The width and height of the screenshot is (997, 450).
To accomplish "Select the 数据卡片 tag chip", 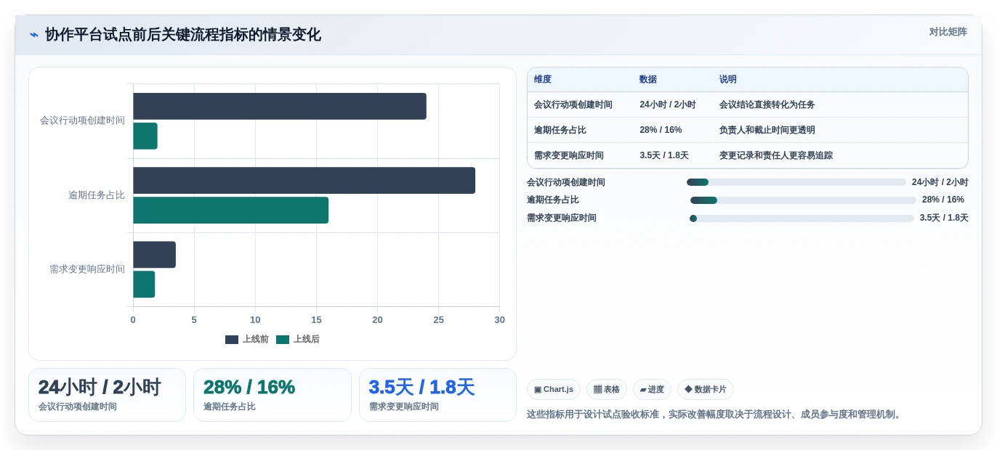I will [x=706, y=389].
